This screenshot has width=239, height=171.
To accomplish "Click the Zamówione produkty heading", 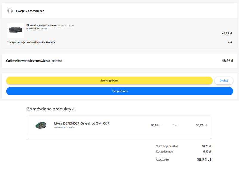I will point(49,109).
